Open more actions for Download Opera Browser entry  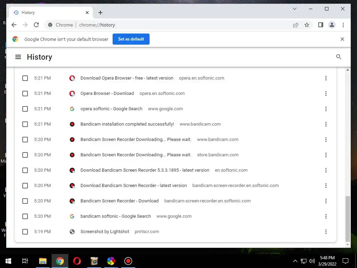(326, 78)
